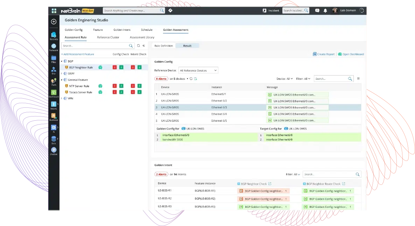Click the US-BOS-R3 device cell
415x226 pixels.
click(x=164, y=206)
